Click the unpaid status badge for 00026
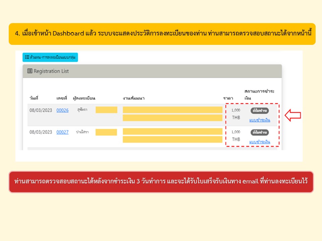This screenshot has height=241, width=322. coord(260,110)
